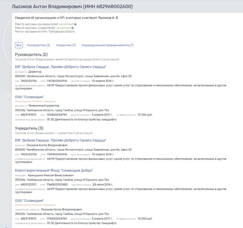Click director name under БФ in Учредитель section
Screen dimensions: 243x228
[47, 145]
